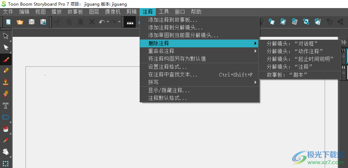Open the 文件 menu
The image size is (348, 168).
8,12
